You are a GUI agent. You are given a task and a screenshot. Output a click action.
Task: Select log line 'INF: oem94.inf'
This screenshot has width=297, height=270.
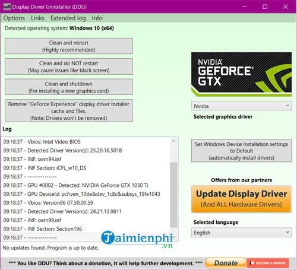tap(32, 159)
